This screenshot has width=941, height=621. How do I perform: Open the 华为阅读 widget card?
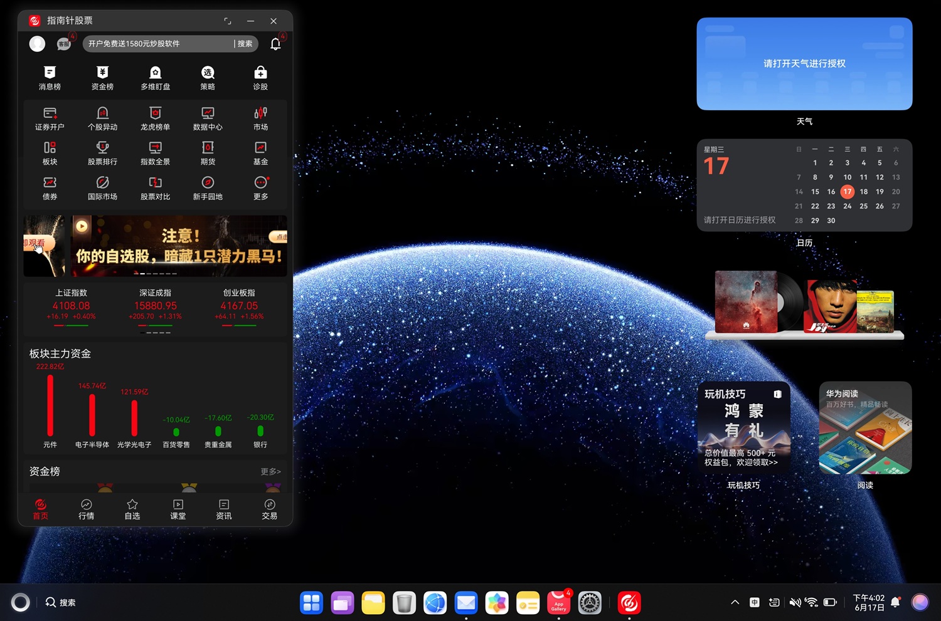865,427
